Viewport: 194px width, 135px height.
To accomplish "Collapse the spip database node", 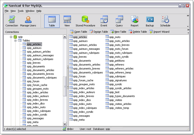I will pos(11,37).
